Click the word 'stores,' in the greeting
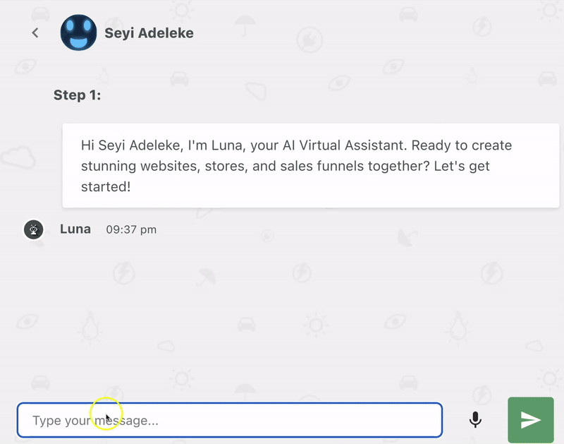This screenshot has height=444, width=564. click(226, 166)
